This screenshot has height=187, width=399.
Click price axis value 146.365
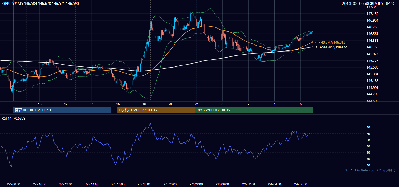pyautogui.click(x=373, y=41)
